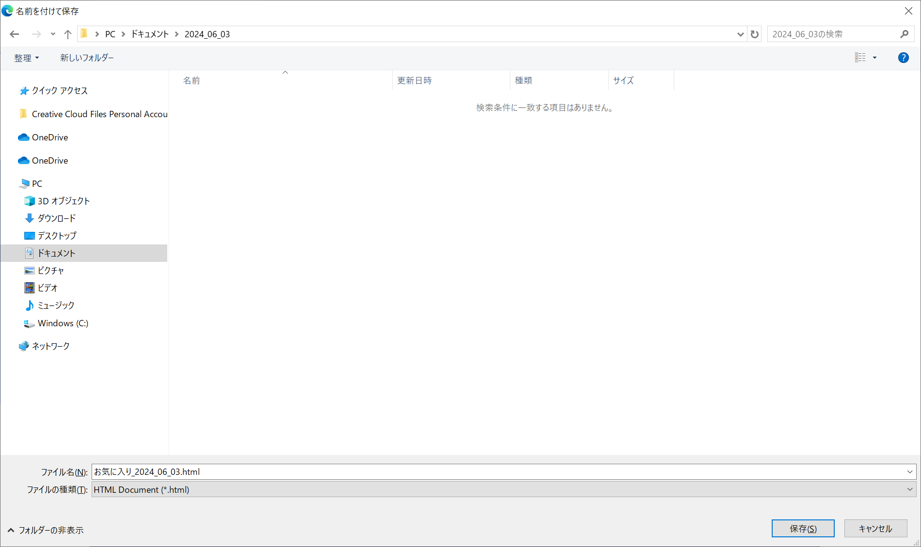Click the magnifier search icon
The image size is (921, 547).
pyautogui.click(x=905, y=34)
